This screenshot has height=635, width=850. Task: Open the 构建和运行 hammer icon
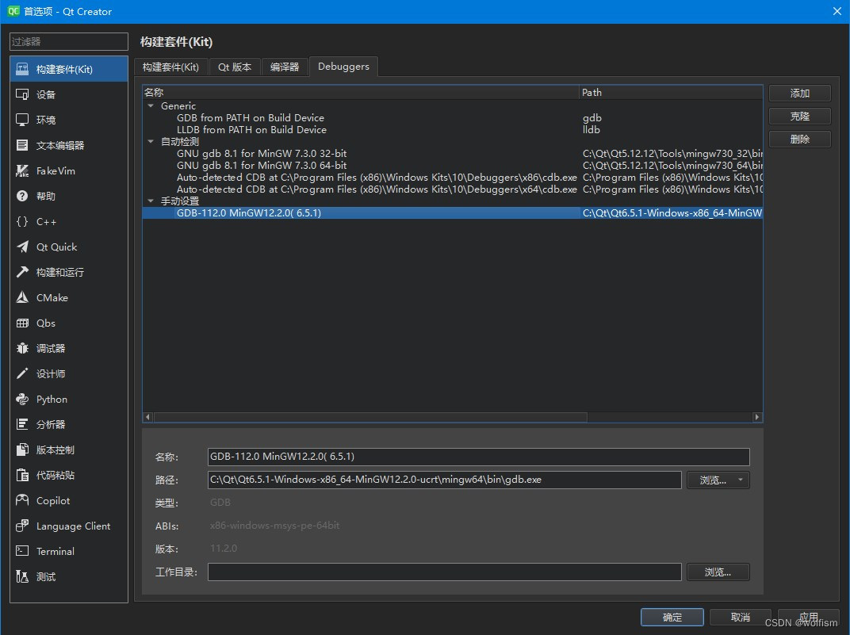tap(22, 272)
